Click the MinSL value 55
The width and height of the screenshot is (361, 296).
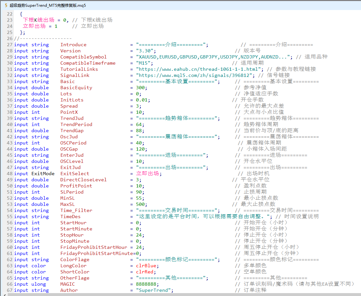139,198
